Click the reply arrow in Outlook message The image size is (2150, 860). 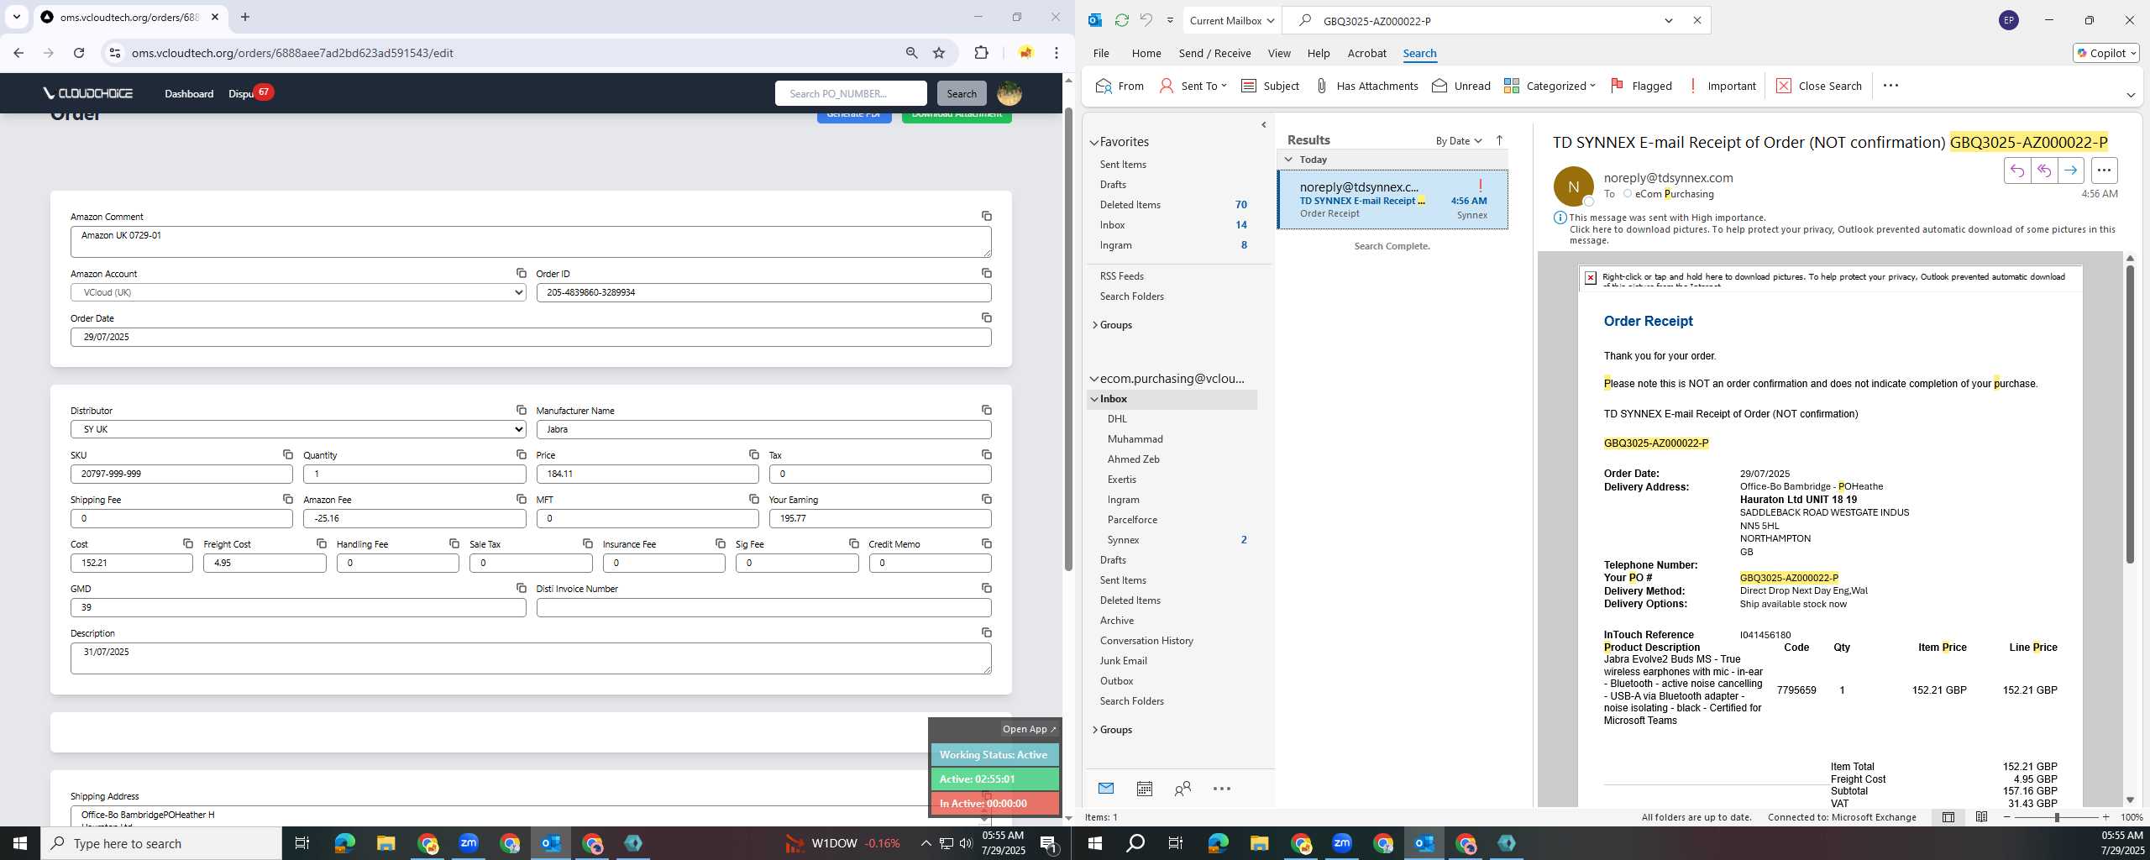tap(2016, 170)
